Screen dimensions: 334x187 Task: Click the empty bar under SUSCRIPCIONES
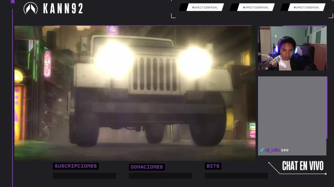point(84,176)
